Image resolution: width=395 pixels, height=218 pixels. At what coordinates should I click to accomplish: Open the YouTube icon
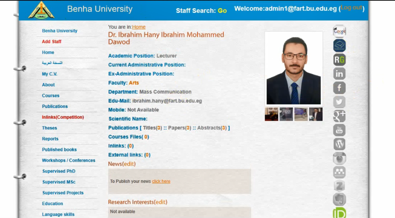pyautogui.click(x=339, y=130)
